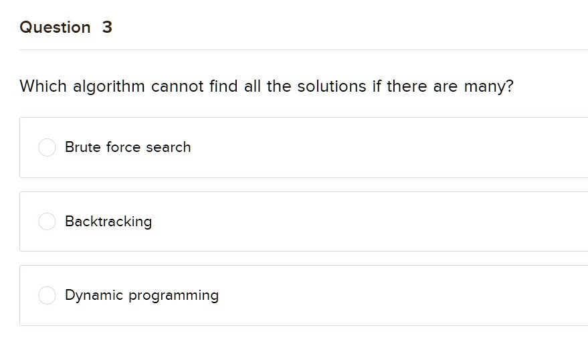Screen dimensions: 588x340
Task: Choose the Backtracking radio button
Action: click(x=47, y=222)
